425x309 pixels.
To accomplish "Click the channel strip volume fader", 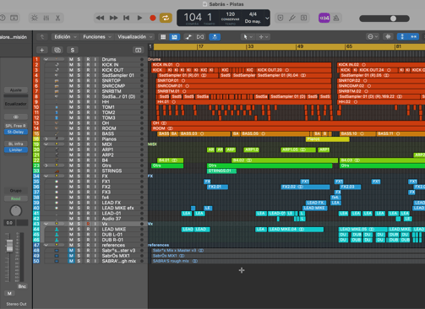I will coord(9,246).
